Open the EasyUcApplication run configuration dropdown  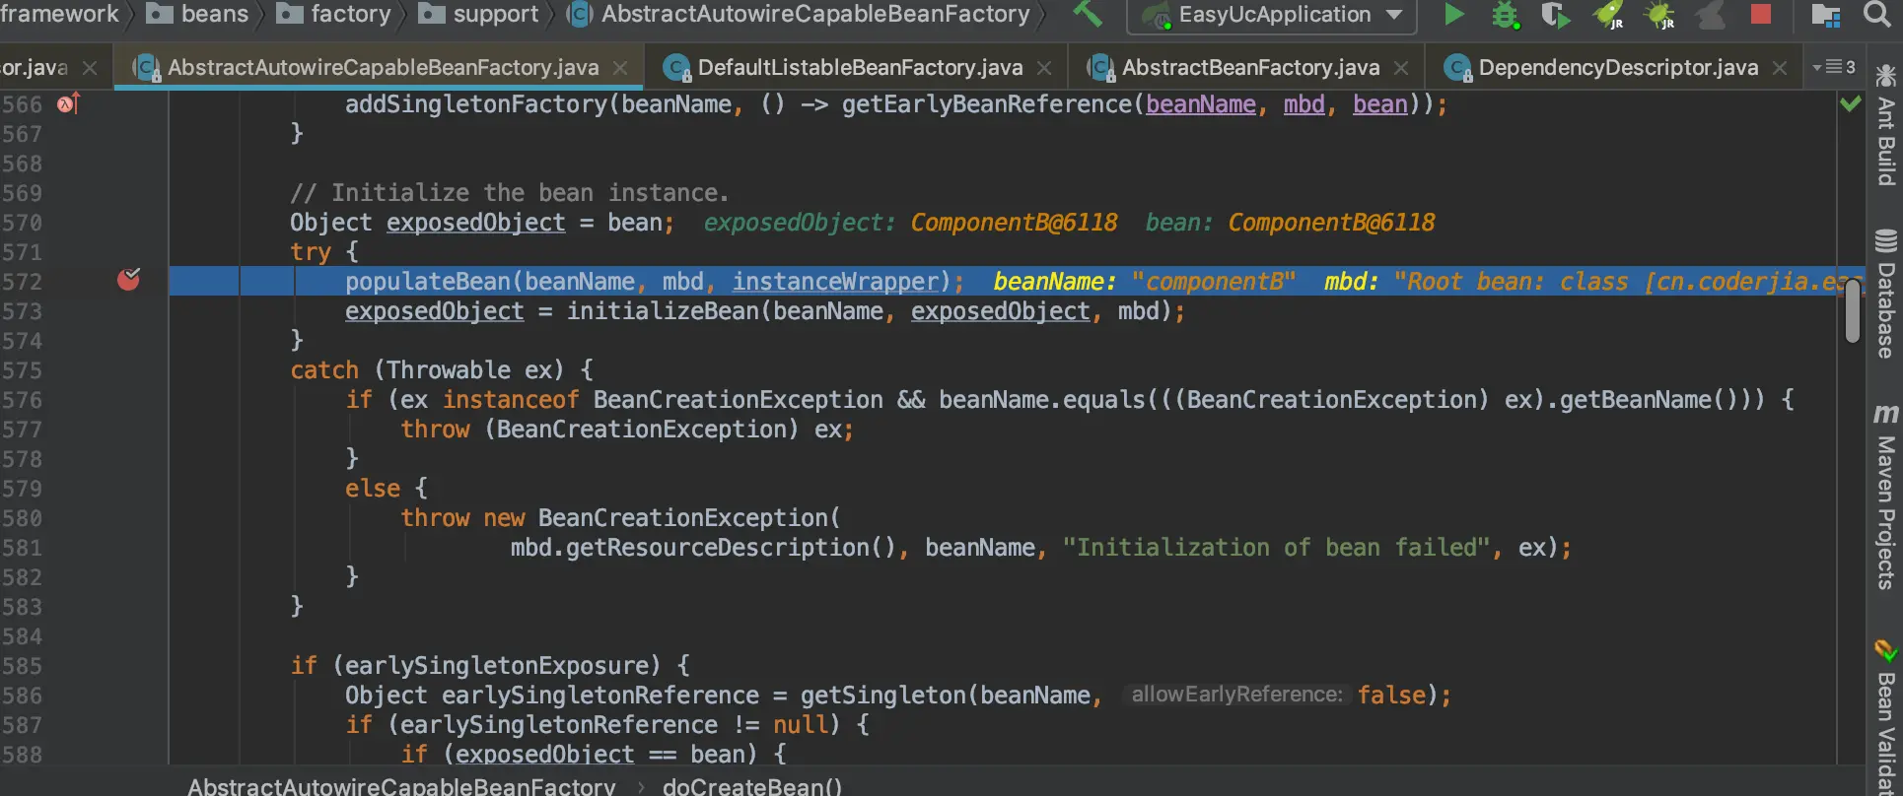pyautogui.click(x=1272, y=15)
